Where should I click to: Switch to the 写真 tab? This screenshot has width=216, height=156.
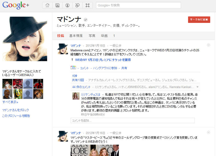92,36
